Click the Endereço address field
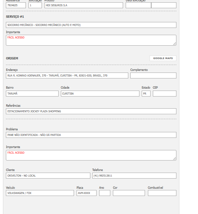The width and height of the screenshot is (198, 214). pyautogui.click(x=67, y=75)
